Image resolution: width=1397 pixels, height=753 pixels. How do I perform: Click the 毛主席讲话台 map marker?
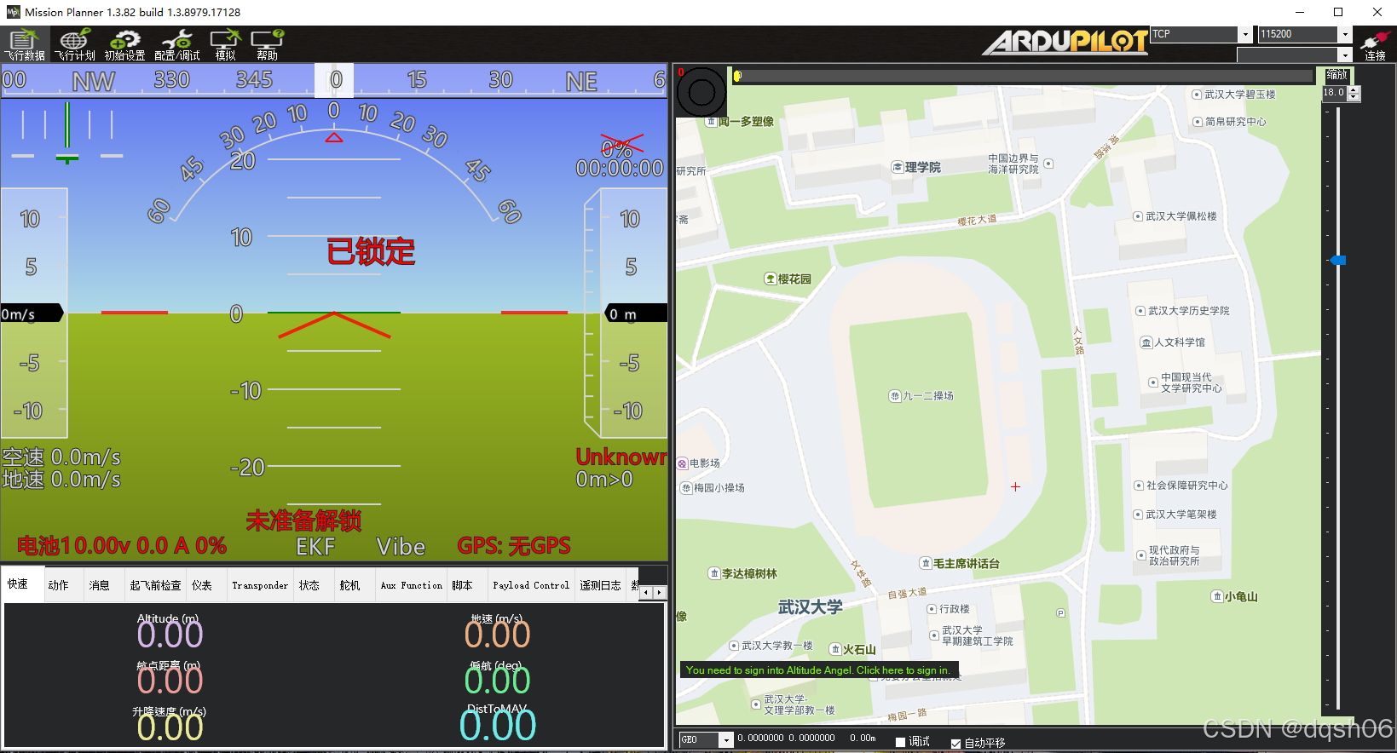926,563
